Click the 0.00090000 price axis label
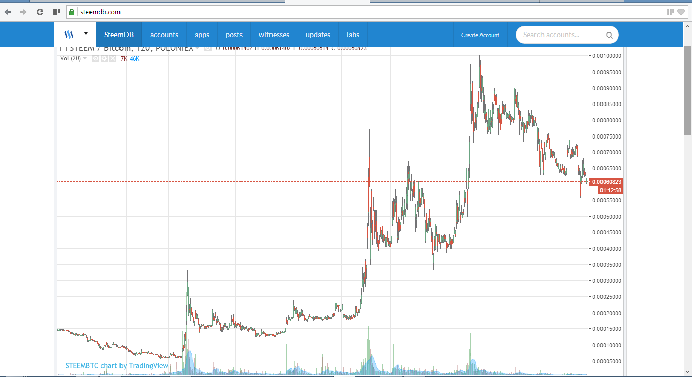The width and height of the screenshot is (692, 377). point(607,88)
